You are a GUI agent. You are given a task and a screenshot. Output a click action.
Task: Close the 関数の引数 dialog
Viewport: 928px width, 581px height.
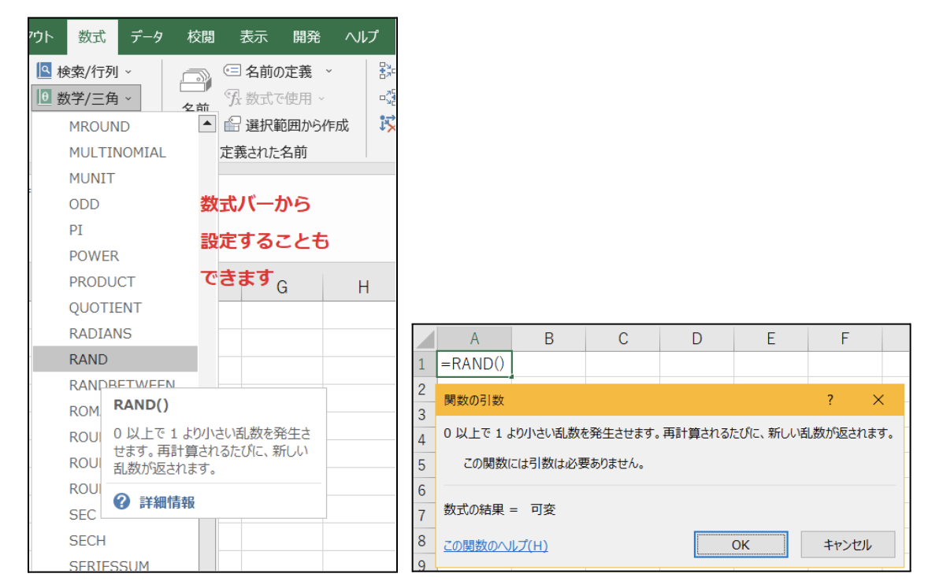(878, 400)
